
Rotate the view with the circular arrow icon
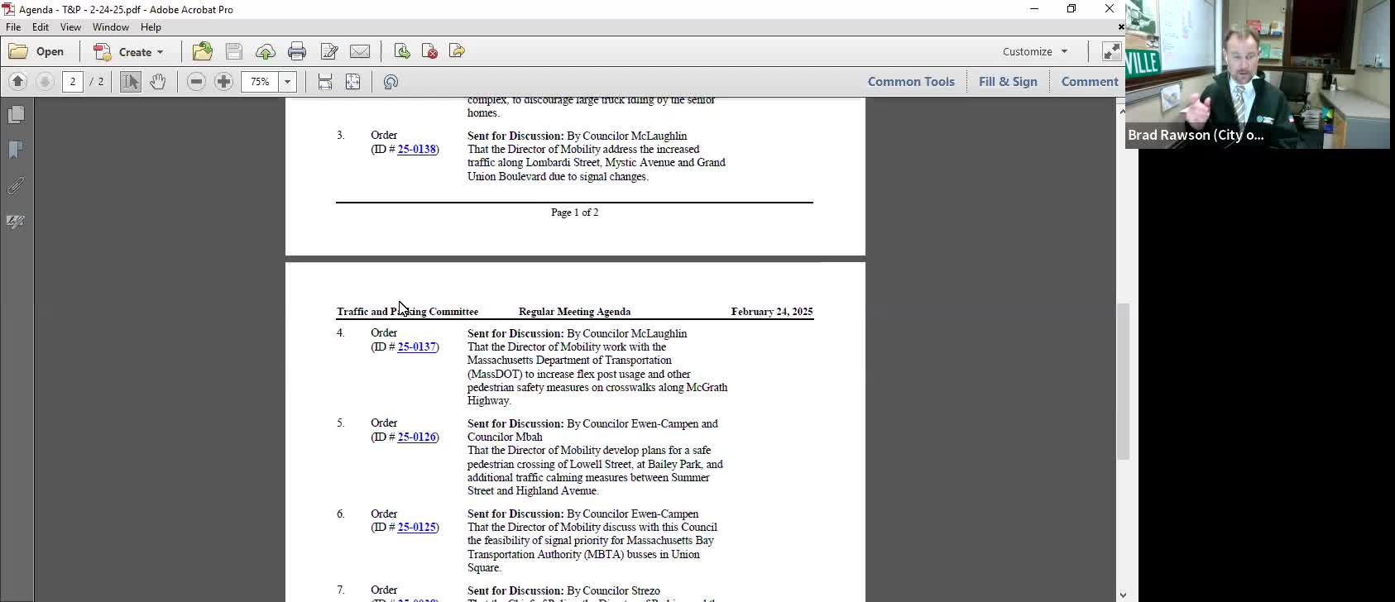tap(391, 82)
